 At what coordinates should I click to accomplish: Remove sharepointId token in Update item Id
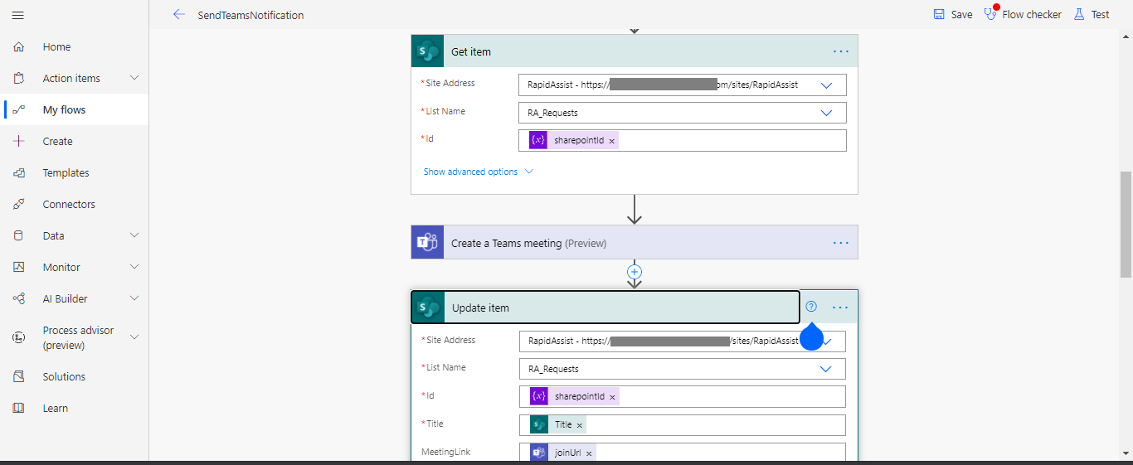[x=613, y=397]
